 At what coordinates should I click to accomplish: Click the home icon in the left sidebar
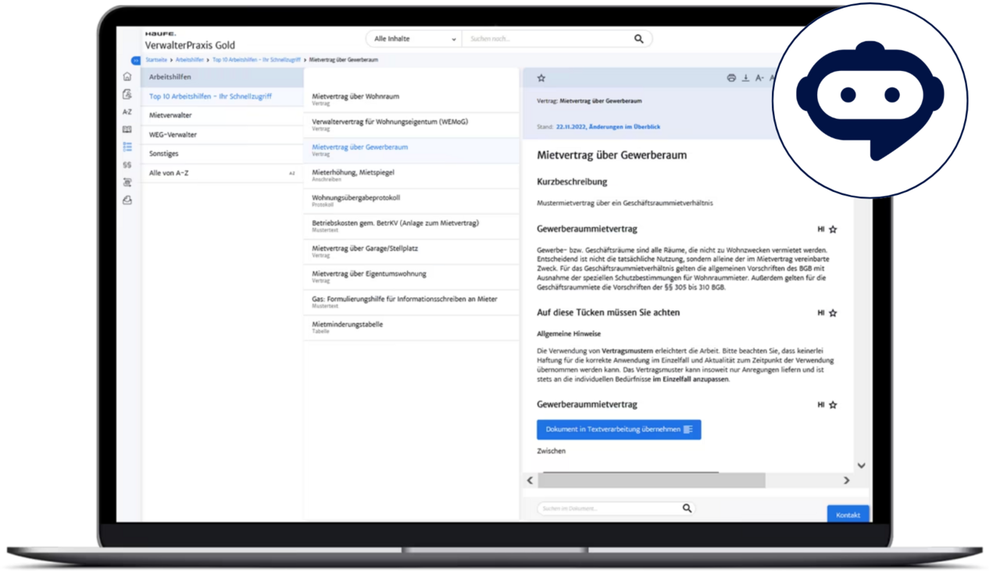pos(127,76)
